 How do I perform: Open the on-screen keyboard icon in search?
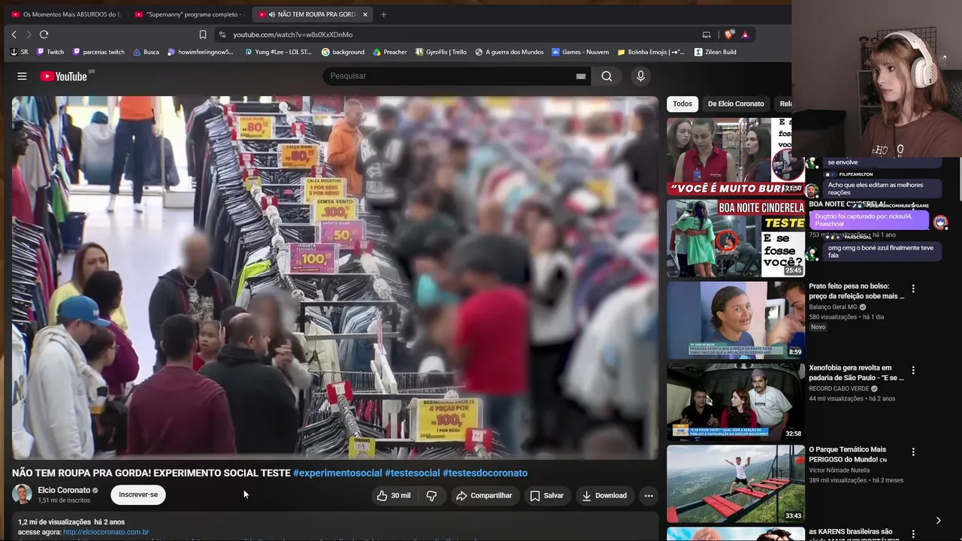(x=581, y=76)
